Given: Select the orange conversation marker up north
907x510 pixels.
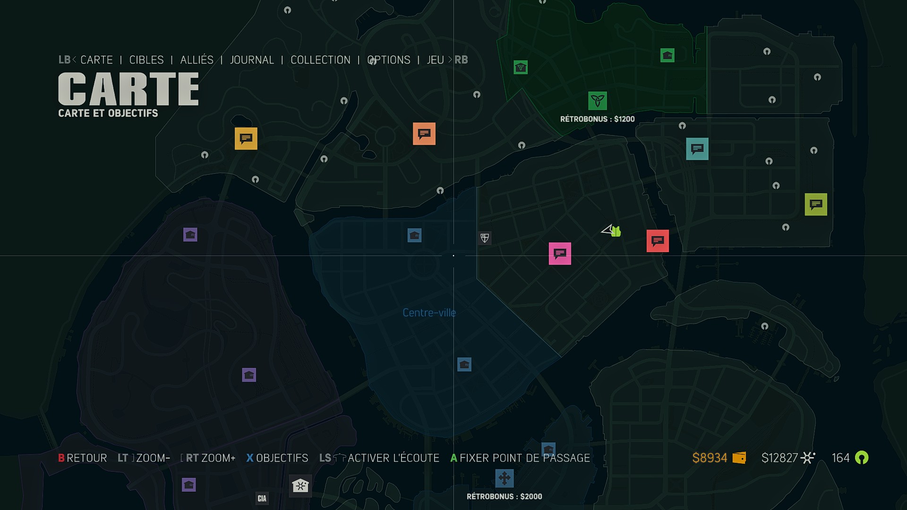Looking at the screenshot, I should tap(424, 134).
